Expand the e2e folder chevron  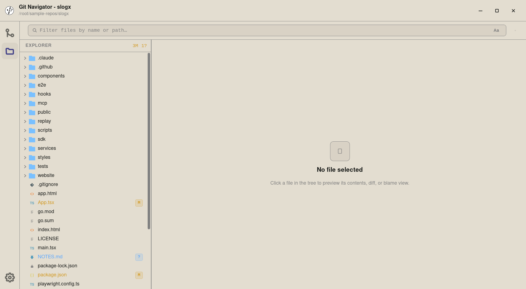(25, 85)
